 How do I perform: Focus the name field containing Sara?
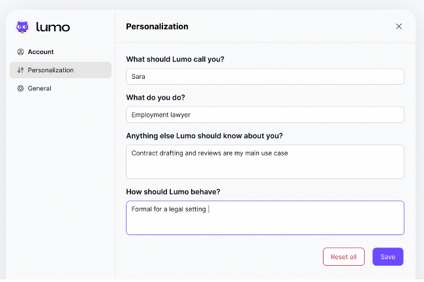tap(265, 76)
